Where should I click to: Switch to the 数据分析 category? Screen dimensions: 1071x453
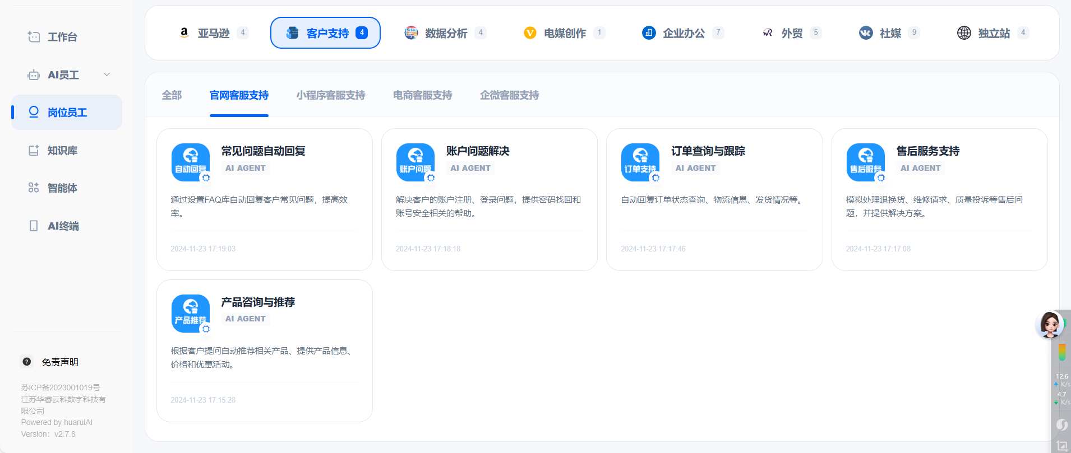click(445, 33)
